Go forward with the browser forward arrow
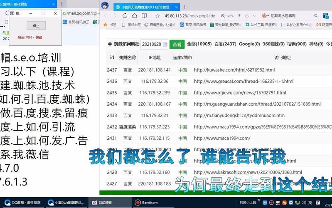This screenshot has width=332, height=208. pyautogui.click(x=115, y=16)
